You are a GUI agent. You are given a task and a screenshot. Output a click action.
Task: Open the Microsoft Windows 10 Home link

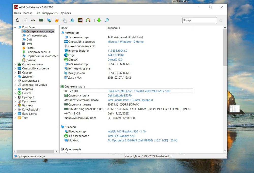point(125,42)
